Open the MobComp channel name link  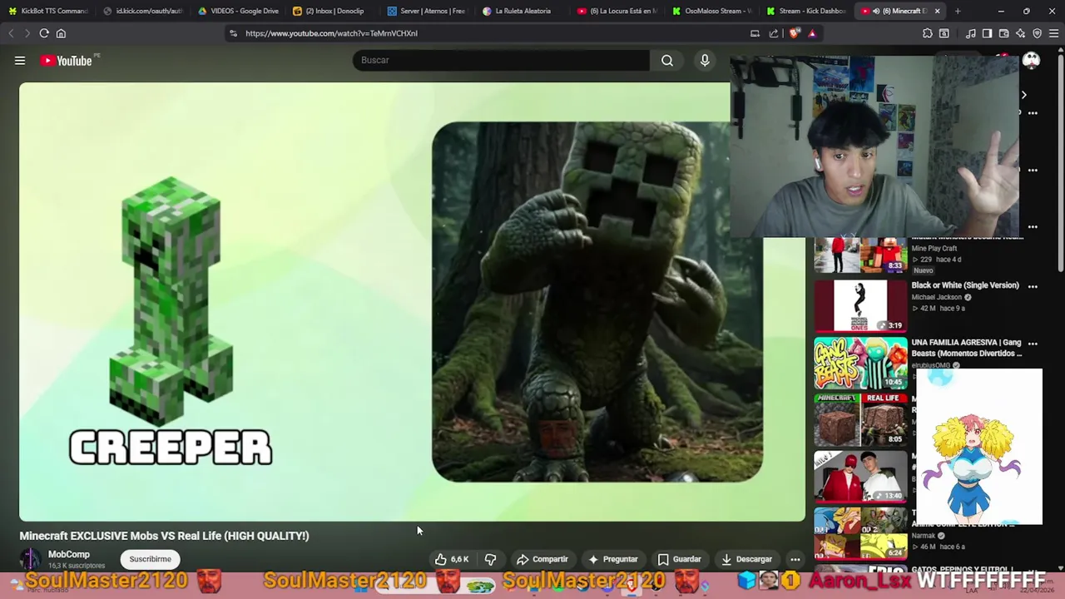[x=69, y=554]
